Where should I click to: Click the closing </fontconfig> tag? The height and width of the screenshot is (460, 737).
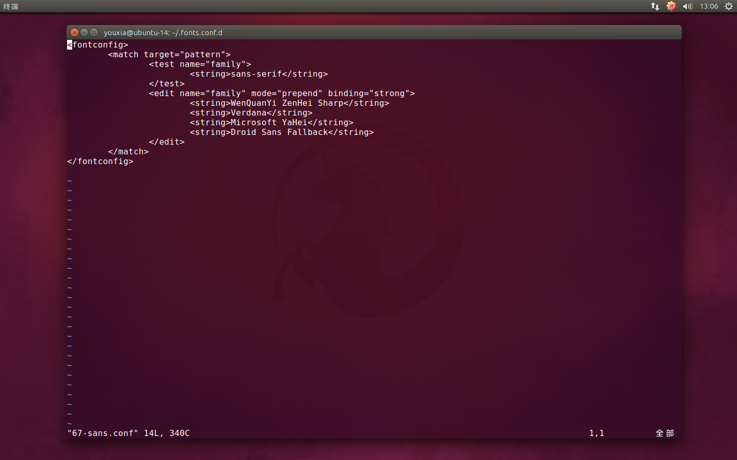(100, 162)
